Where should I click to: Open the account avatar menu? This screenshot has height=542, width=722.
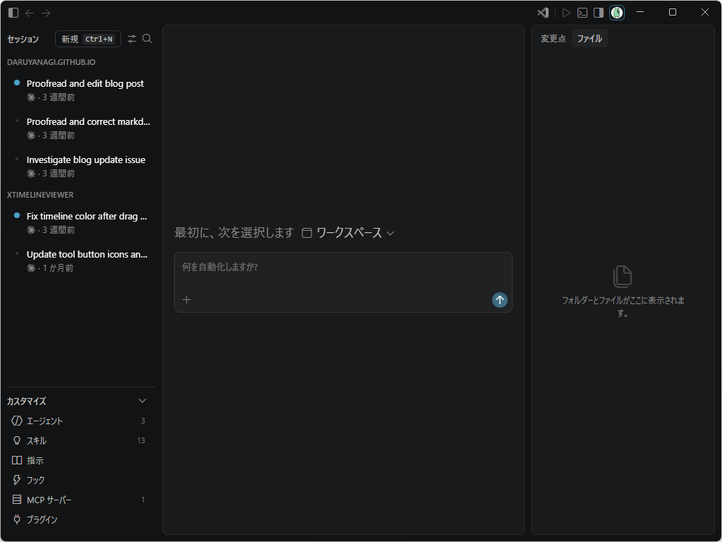(x=616, y=13)
